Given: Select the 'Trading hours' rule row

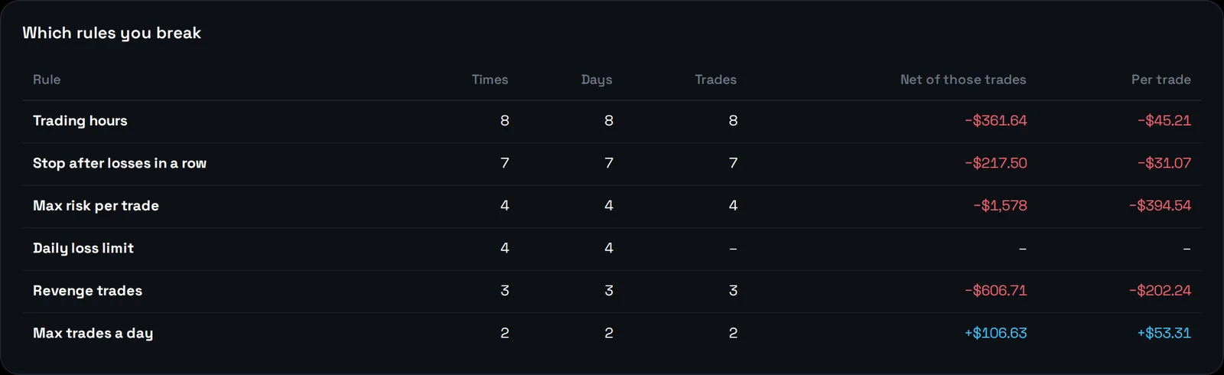Looking at the screenshot, I should 612,121.
